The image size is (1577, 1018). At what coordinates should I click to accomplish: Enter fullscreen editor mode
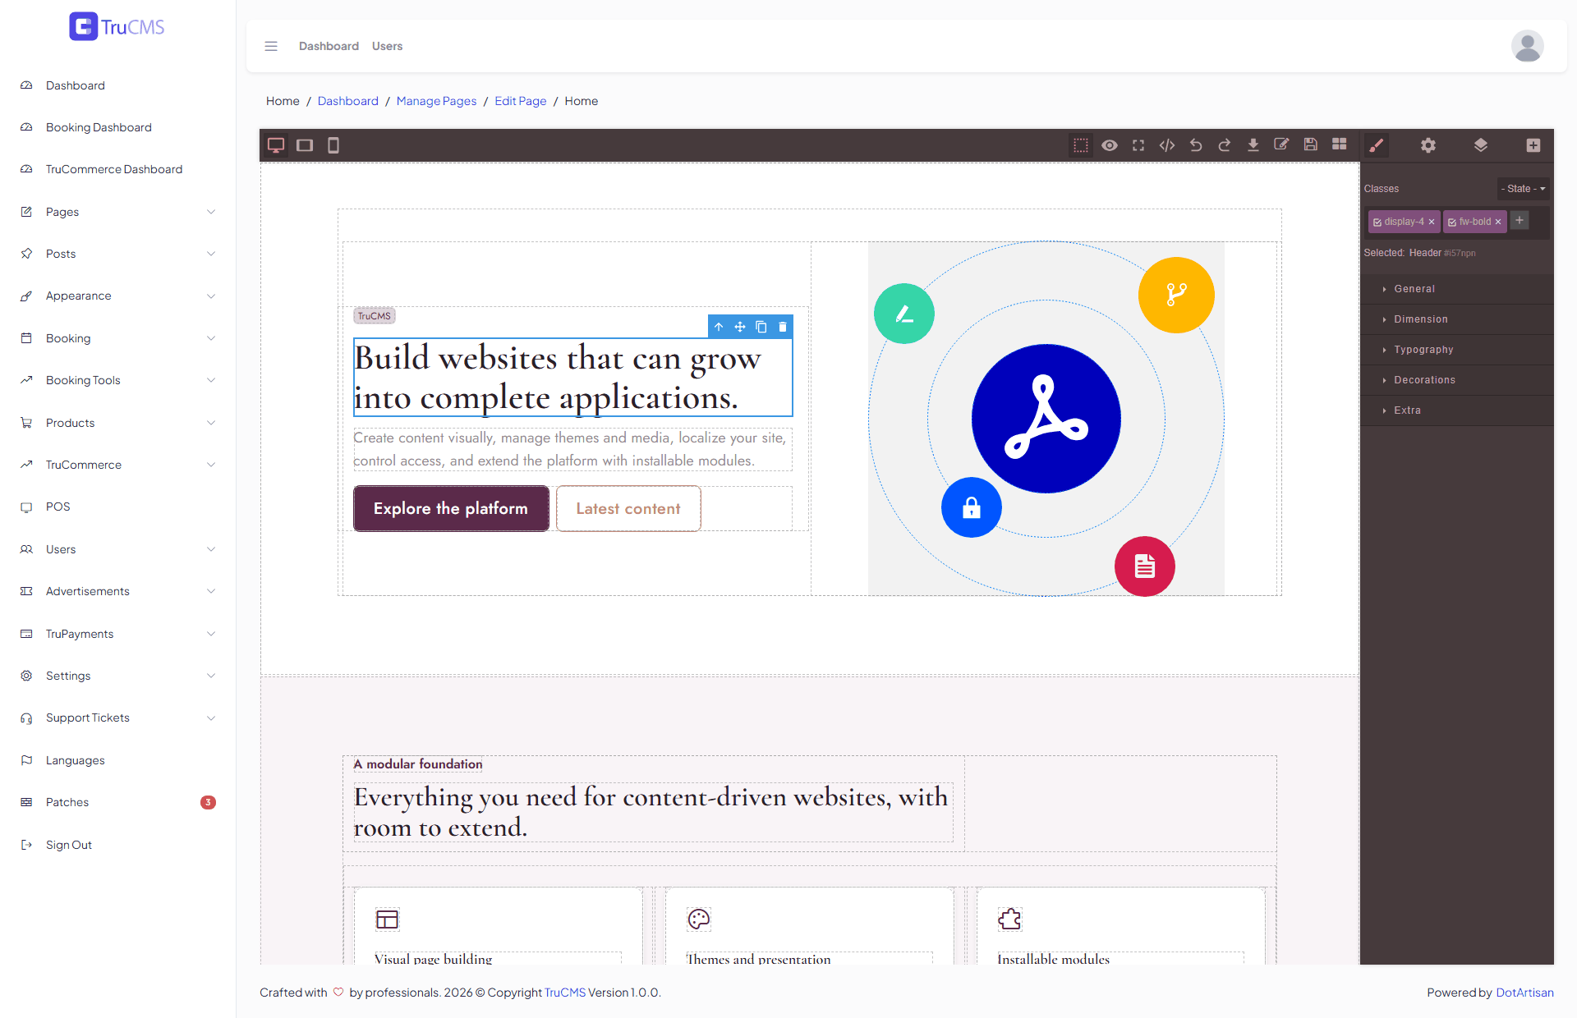pyautogui.click(x=1138, y=145)
